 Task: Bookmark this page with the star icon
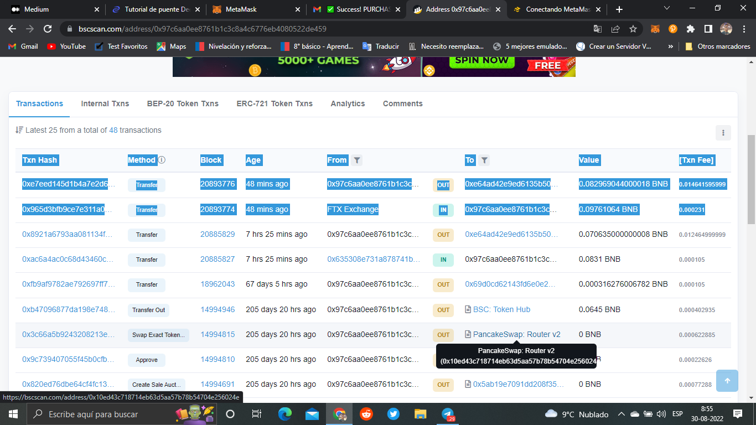(633, 29)
